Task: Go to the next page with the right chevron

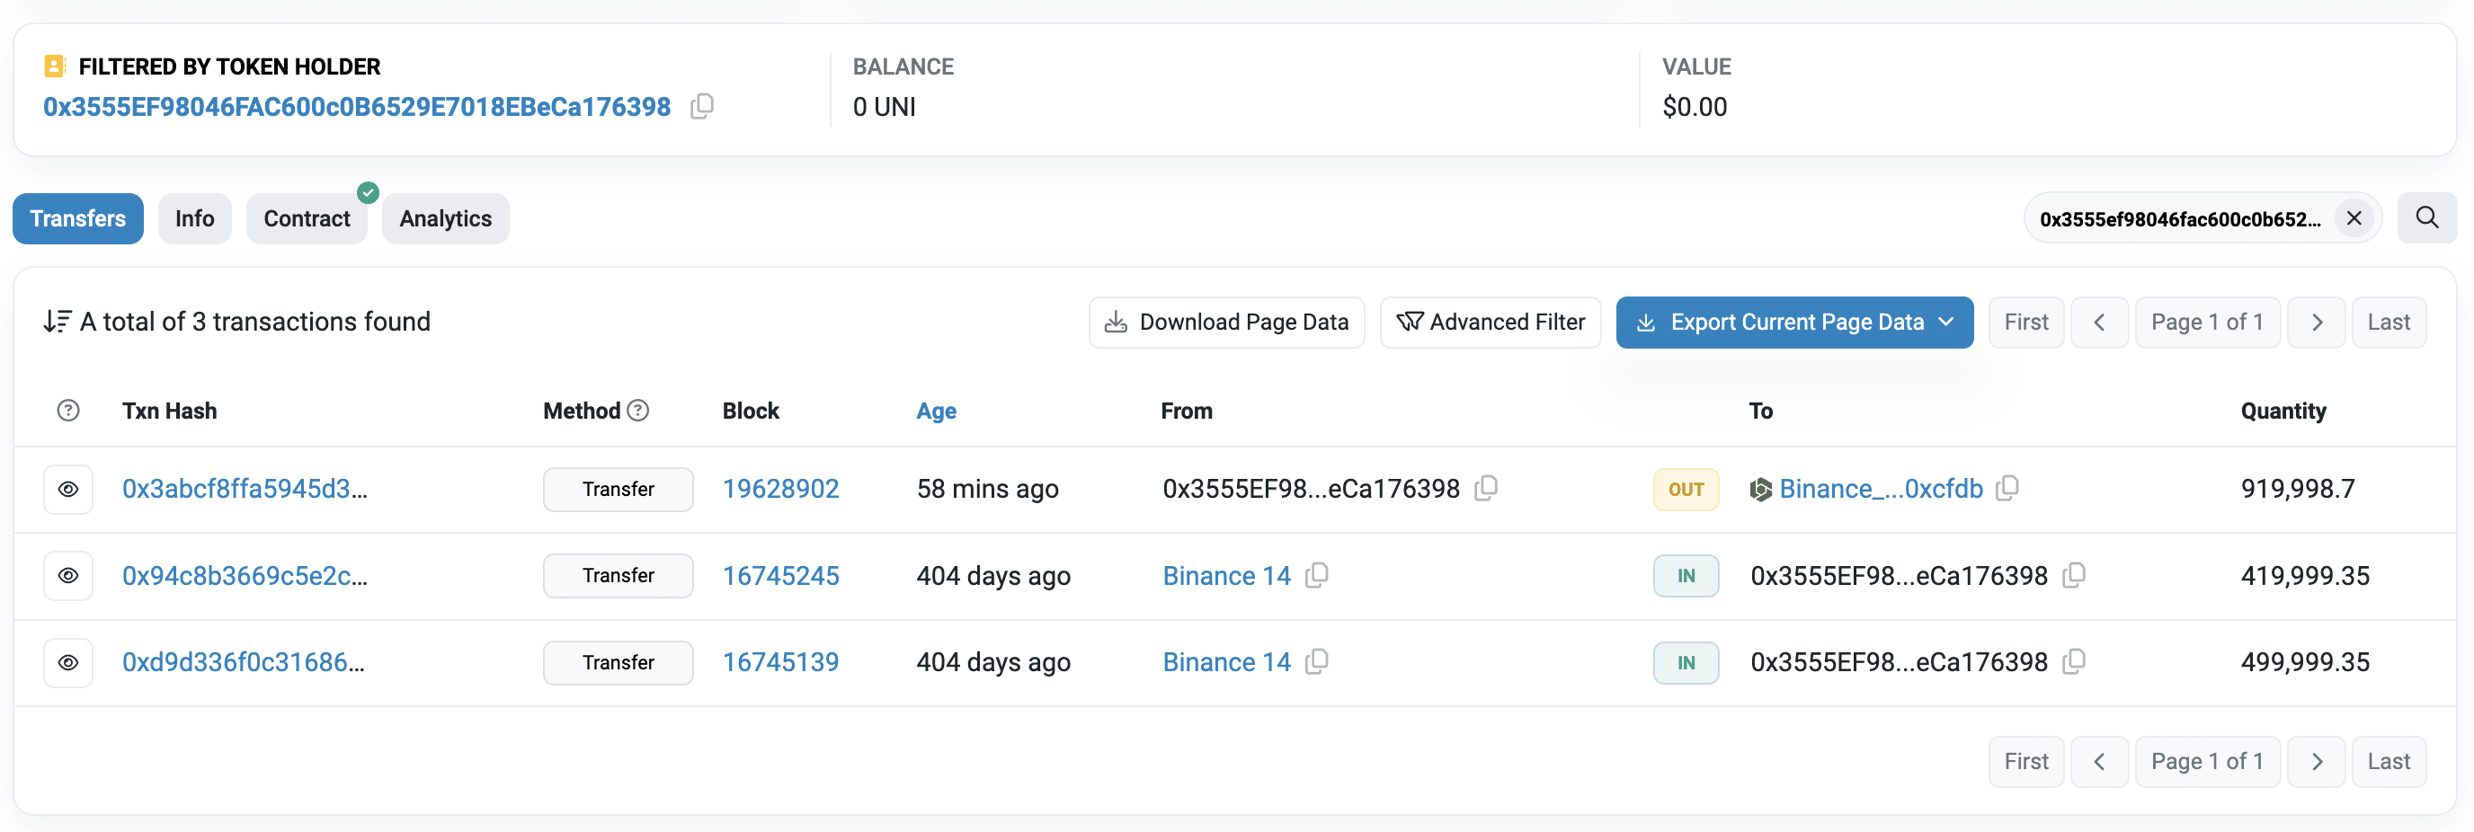Action: click(2317, 322)
